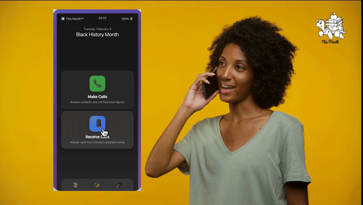Viewport: 363px width, 205px height.
Task: Tap the blue Receive Calls phone icon
Action: coord(97,124)
